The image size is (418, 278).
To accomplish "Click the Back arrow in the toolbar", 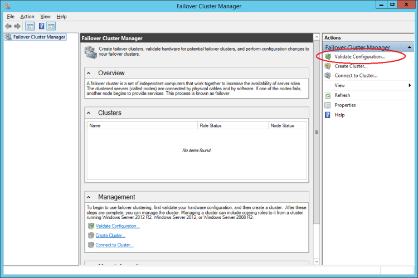I will (x=8, y=26).
